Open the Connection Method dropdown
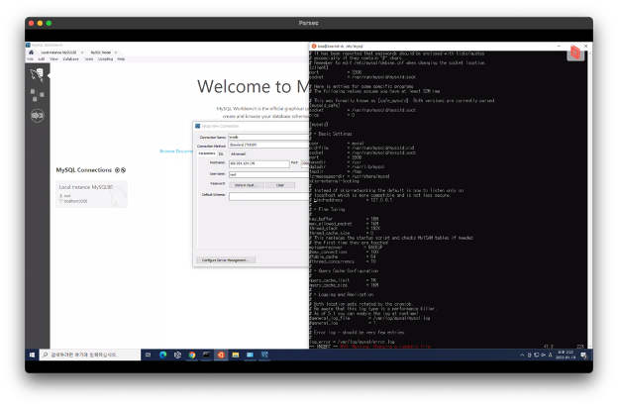The width and height of the screenshot is (618, 406). coord(268,145)
